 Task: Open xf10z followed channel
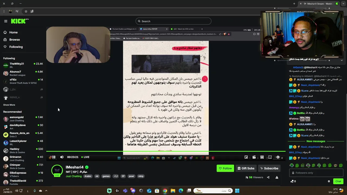pyautogui.click(x=23, y=81)
